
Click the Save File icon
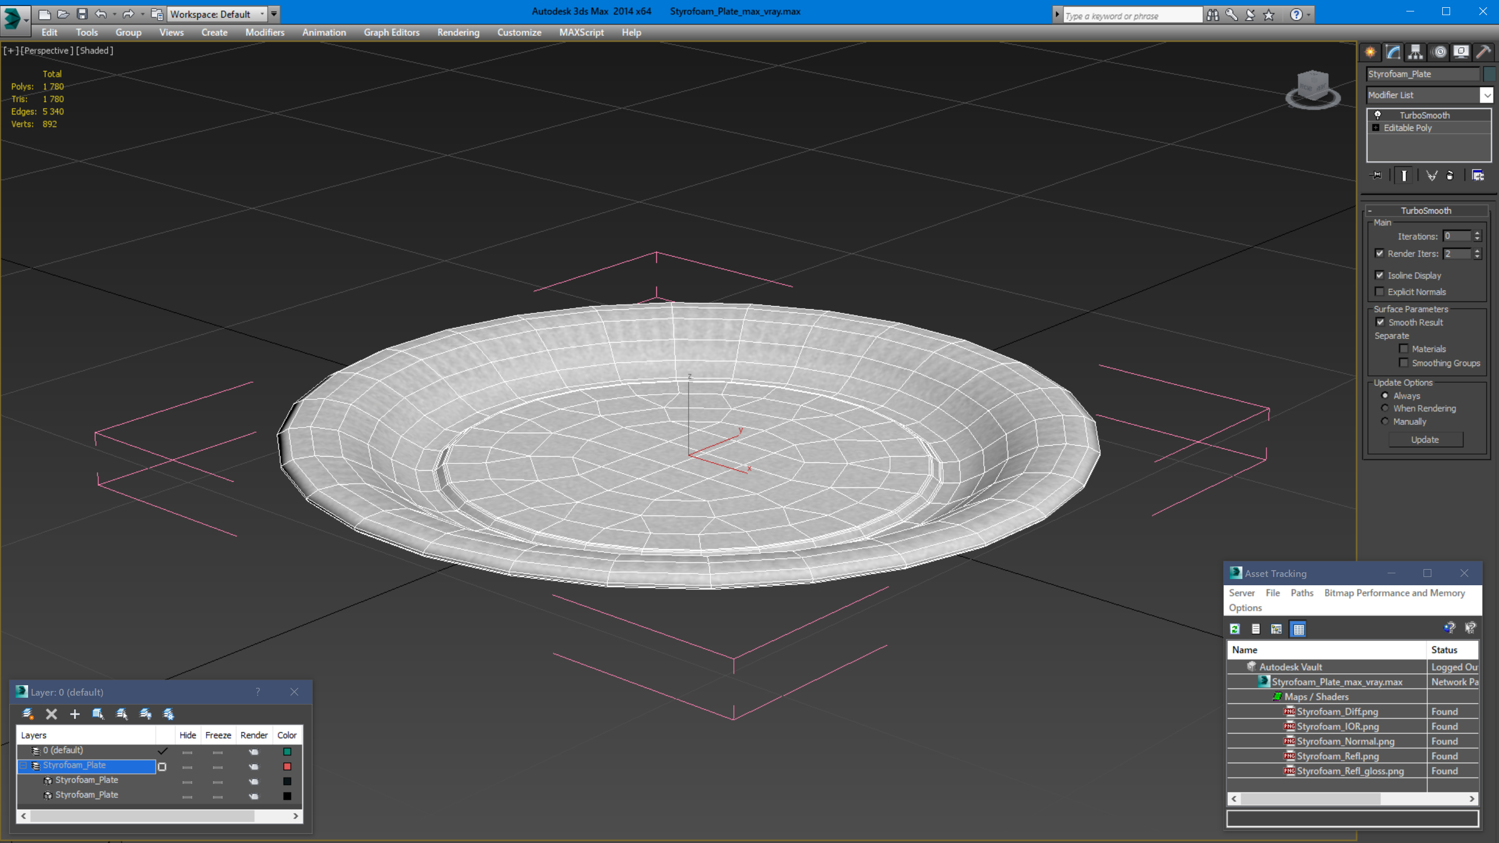coord(82,14)
